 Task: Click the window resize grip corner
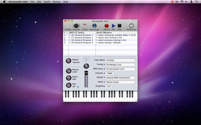coord(136,101)
